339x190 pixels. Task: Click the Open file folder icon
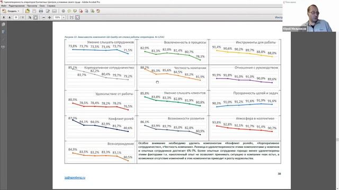point(28,11)
